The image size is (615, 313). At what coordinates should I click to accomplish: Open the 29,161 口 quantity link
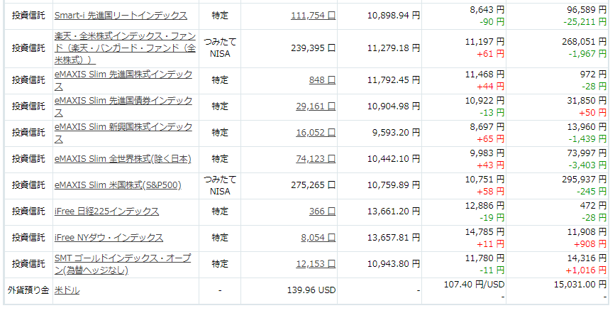[x=316, y=106]
